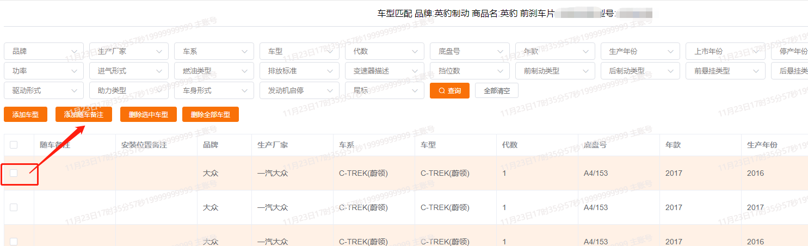
Task: Expand the 挡位数 dropdown
Action: click(470, 71)
